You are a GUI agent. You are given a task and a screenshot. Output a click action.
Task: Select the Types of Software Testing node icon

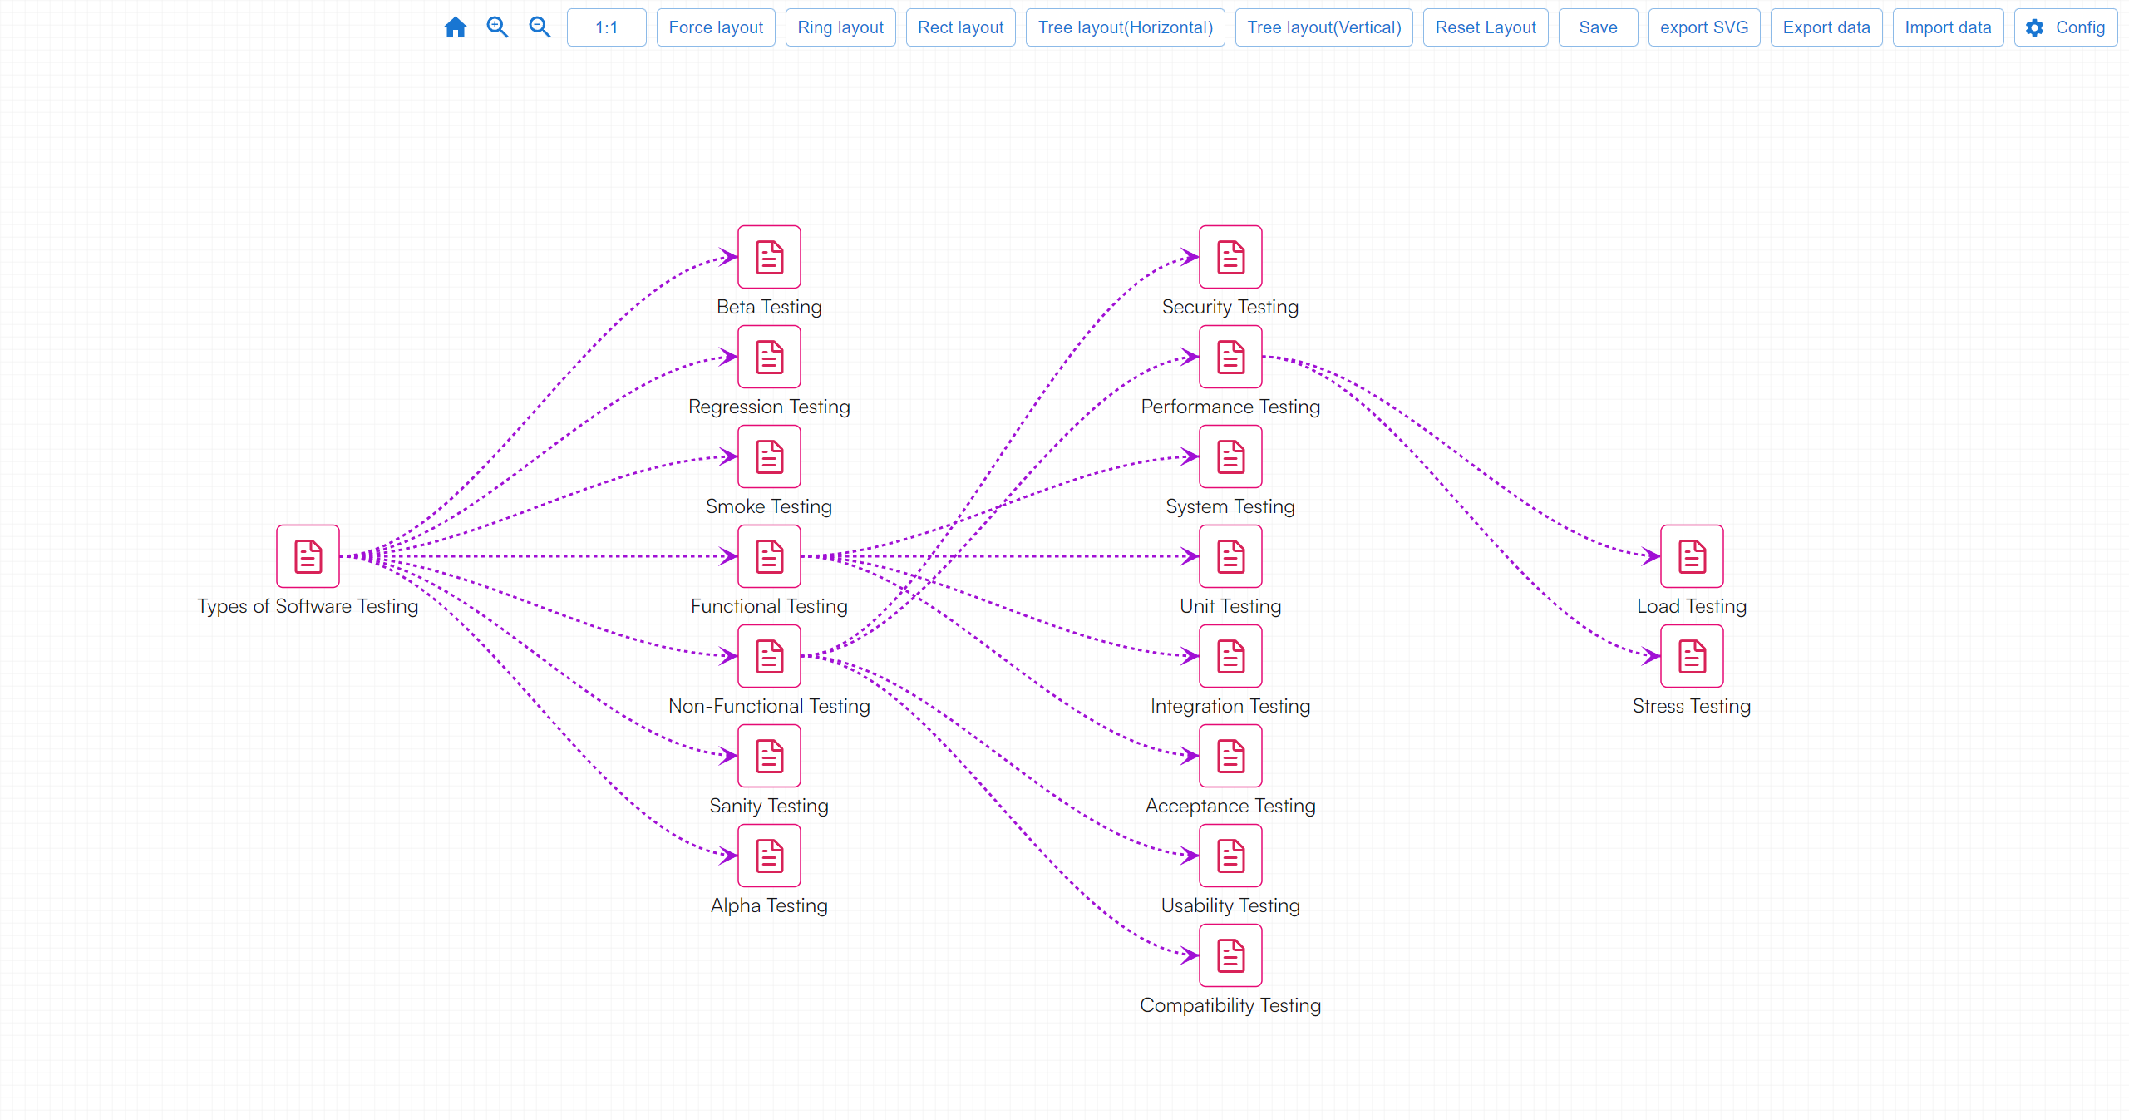click(308, 556)
